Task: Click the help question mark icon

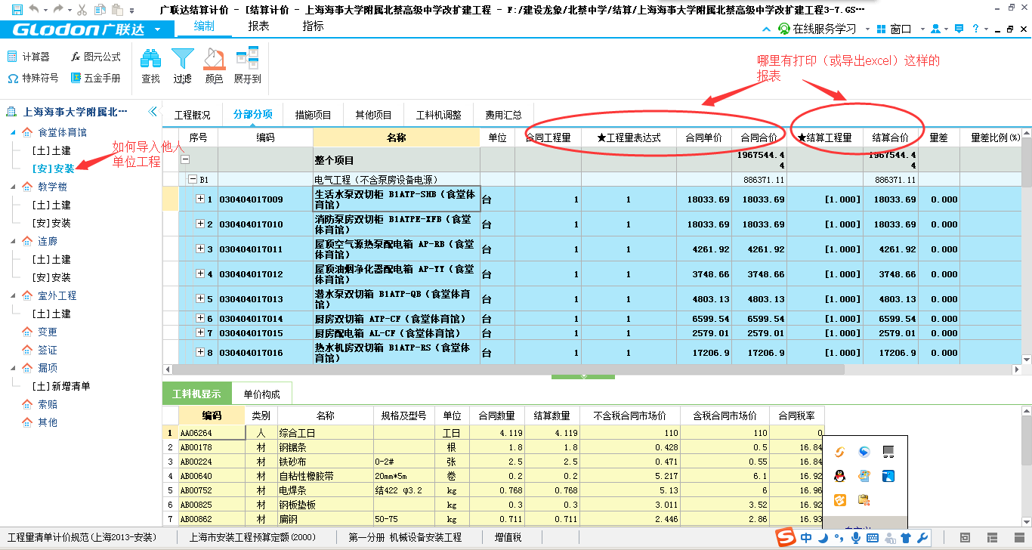Action: [x=975, y=29]
